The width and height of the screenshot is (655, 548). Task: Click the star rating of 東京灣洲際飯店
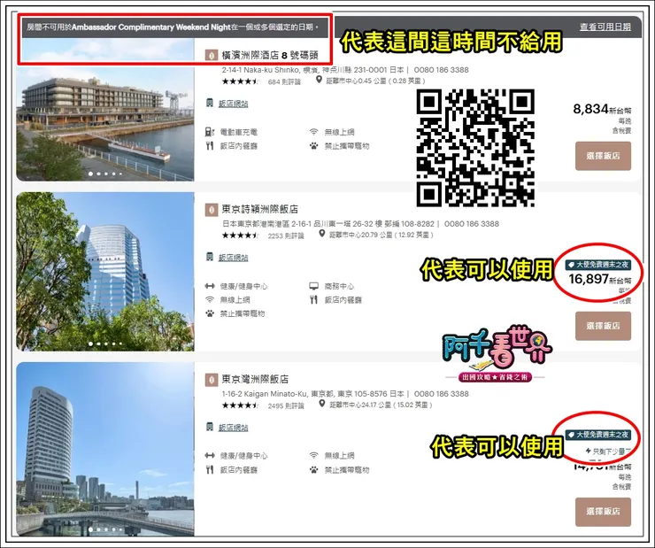pos(241,405)
